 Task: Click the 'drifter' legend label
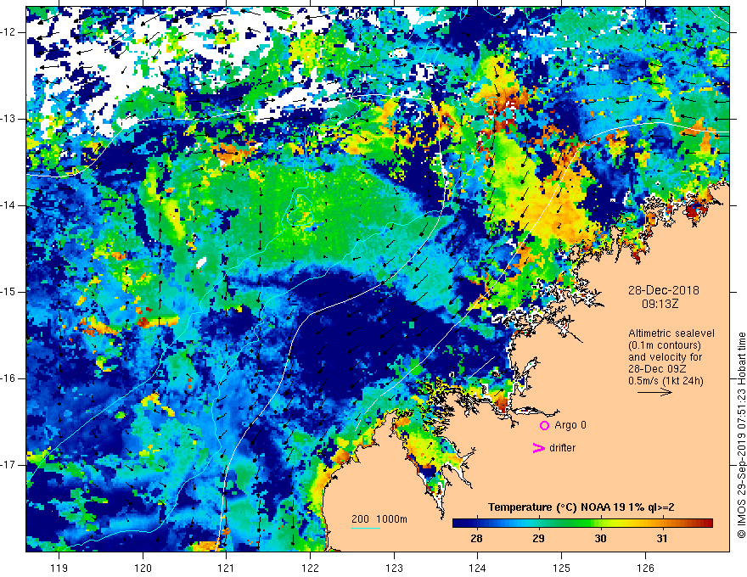coord(562,448)
